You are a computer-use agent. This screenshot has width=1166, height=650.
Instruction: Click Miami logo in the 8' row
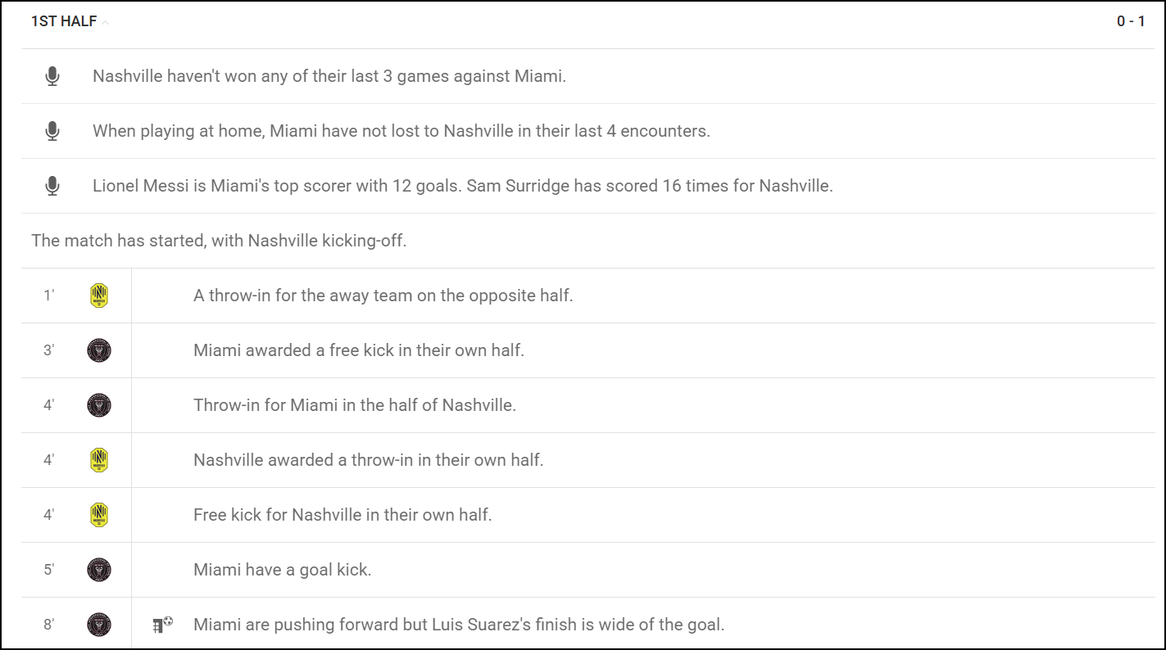(x=99, y=625)
